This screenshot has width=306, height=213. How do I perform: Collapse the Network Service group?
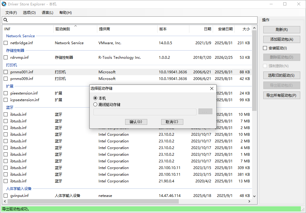[20, 36]
